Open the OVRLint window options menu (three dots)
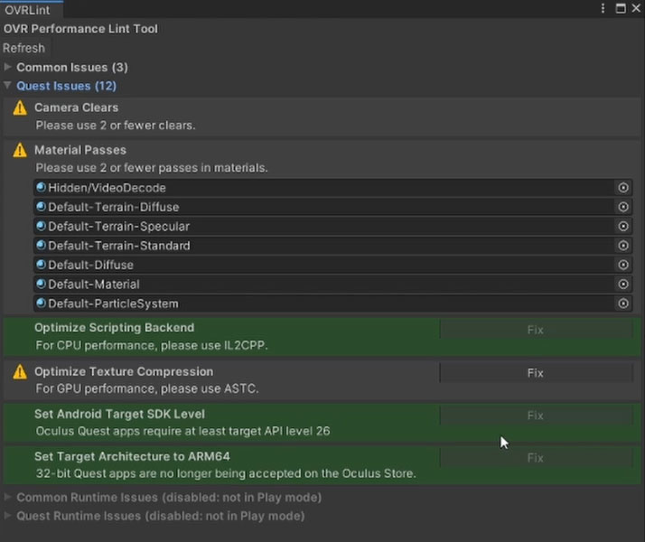Viewport: 645px width, 542px height. (x=603, y=8)
